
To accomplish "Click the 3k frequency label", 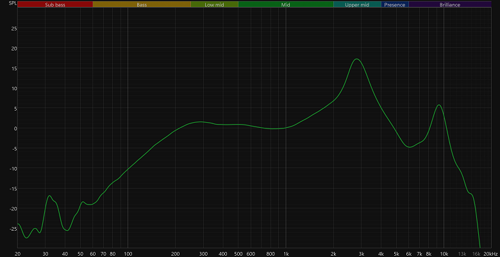I will click(362, 254).
